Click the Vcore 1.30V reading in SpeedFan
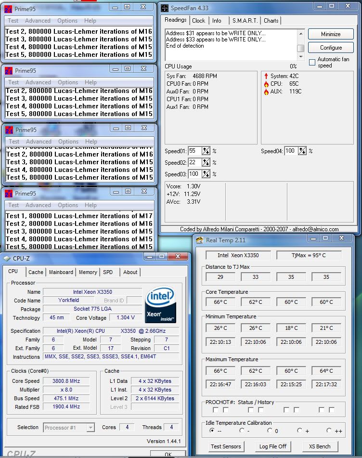Screen dimensions: 362x458 [183, 186]
